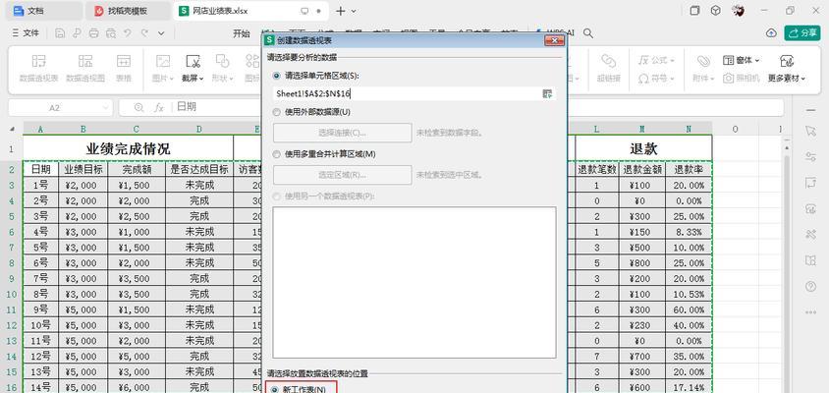
Task: Click the green 分享 share button
Action: (x=802, y=33)
